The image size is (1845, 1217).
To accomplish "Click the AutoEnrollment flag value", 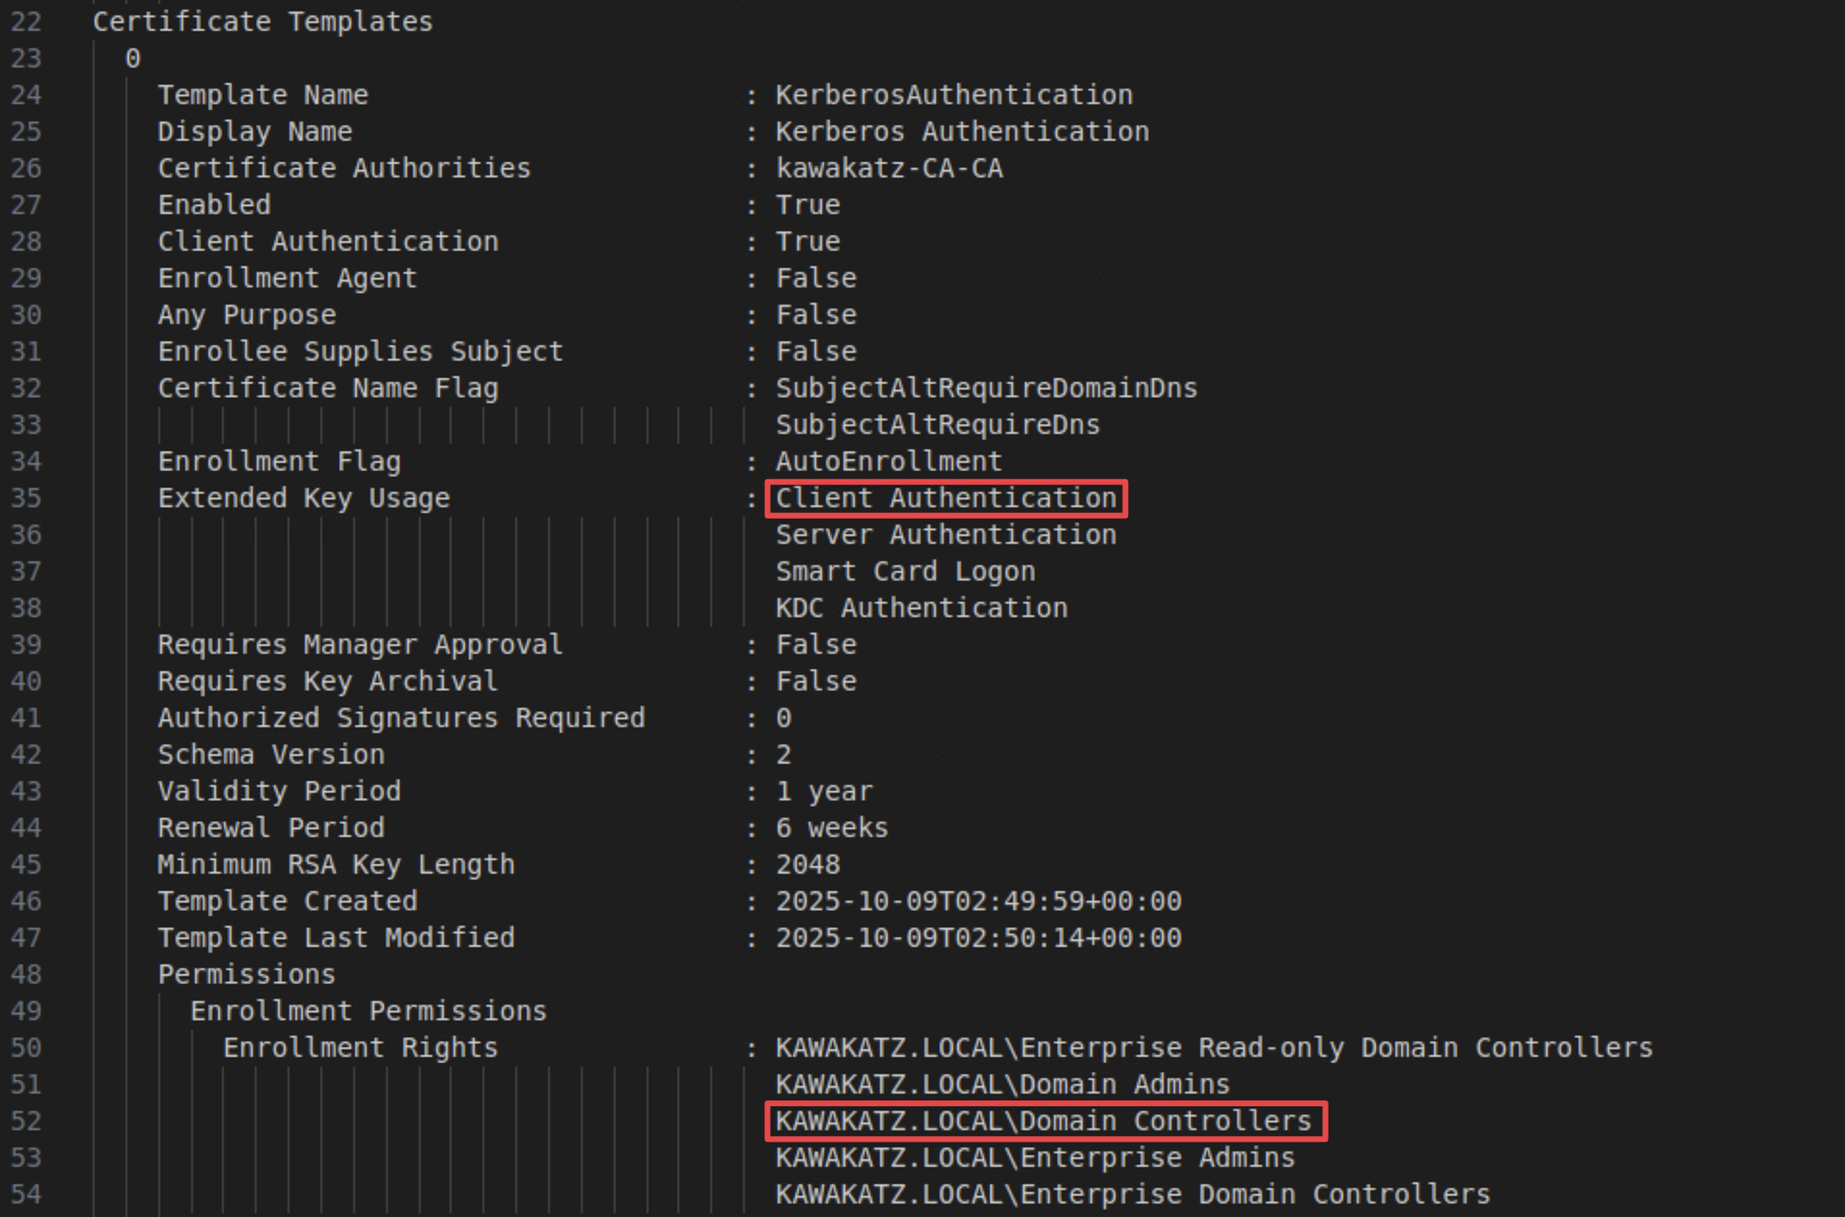I will click(889, 462).
